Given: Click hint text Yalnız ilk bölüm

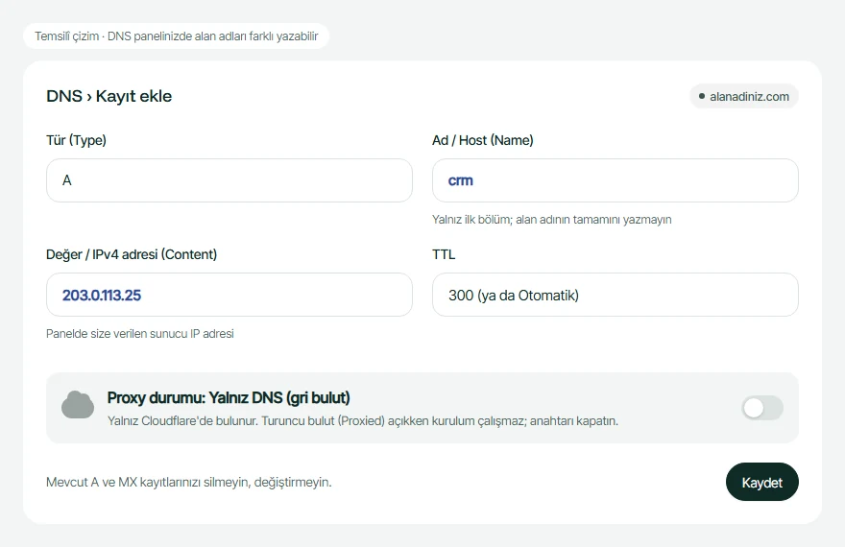Looking at the screenshot, I should (x=552, y=220).
